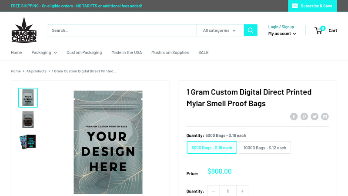This screenshot has height=196, width=348.
Task: Click the search magnifier button
Action: point(251,30)
